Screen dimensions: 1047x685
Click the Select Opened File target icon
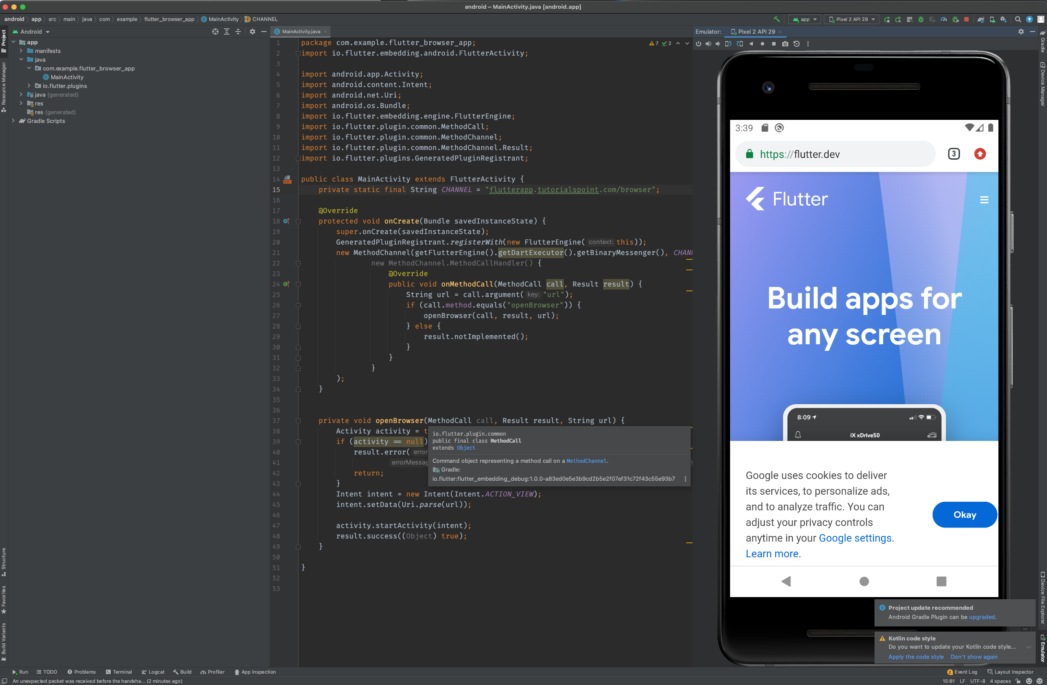tap(215, 31)
